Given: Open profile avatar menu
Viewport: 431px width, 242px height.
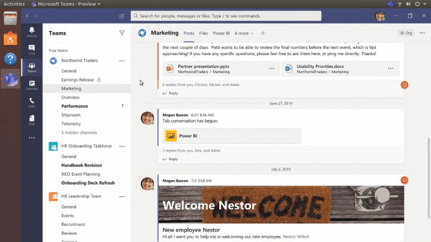Looking at the screenshot, I should (380, 16).
